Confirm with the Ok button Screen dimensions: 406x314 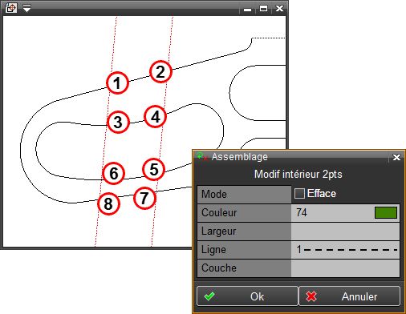coord(247,296)
